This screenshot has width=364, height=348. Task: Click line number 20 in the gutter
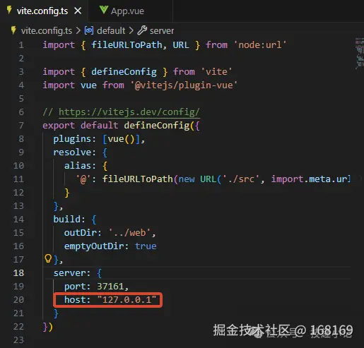(x=18, y=300)
